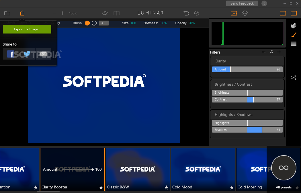Screen dimensions: 301x193
Task: Click the Opacity value 50%
Action: click(191, 23)
